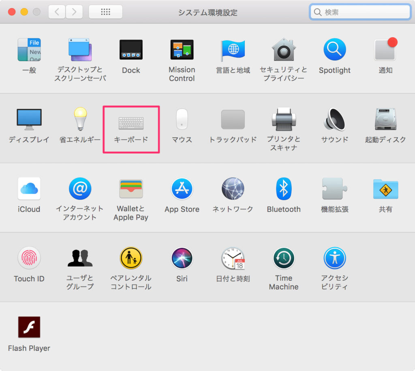Focus the 検索 search field
The width and height of the screenshot is (415, 371).
pos(360,12)
